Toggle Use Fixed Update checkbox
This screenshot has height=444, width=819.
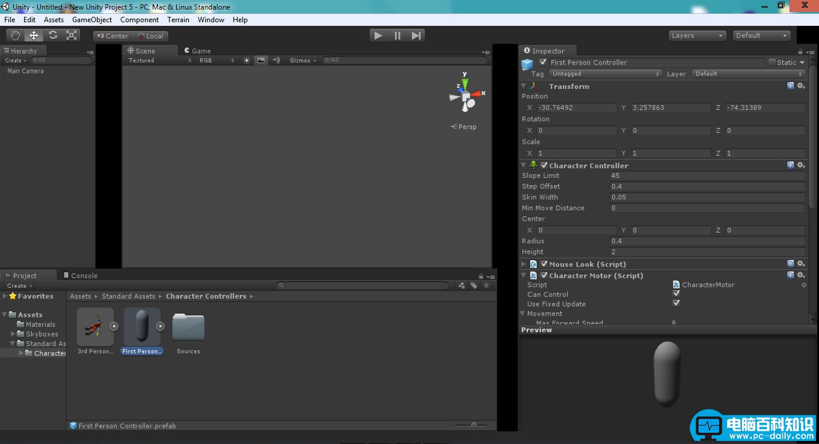pyautogui.click(x=676, y=303)
